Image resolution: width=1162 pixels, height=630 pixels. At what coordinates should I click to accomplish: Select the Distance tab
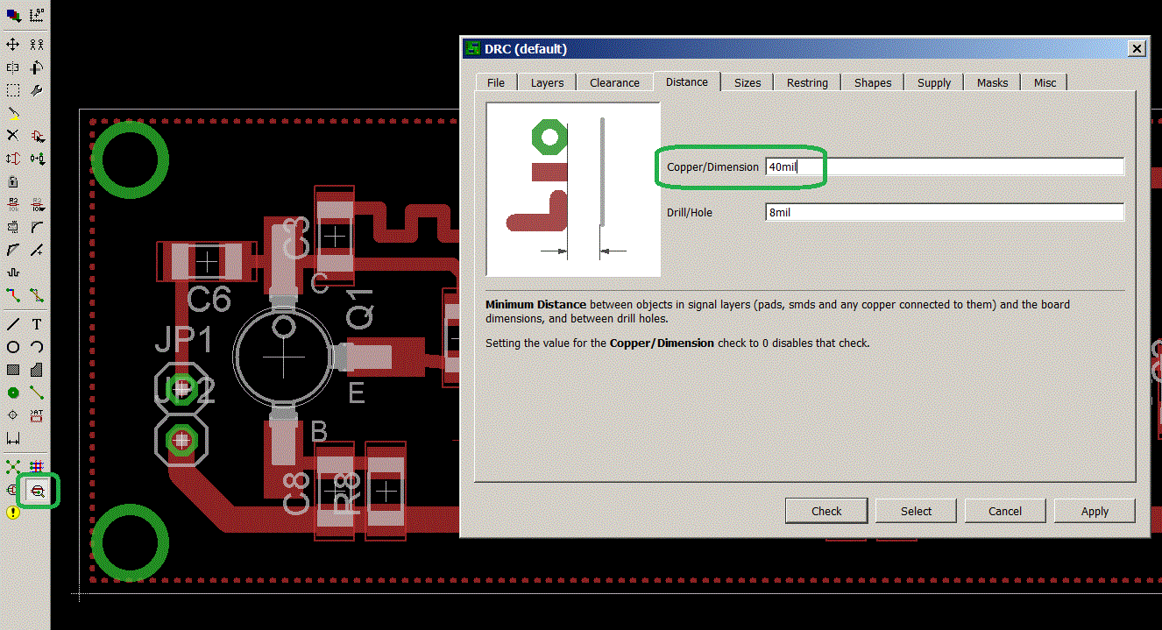click(686, 81)
